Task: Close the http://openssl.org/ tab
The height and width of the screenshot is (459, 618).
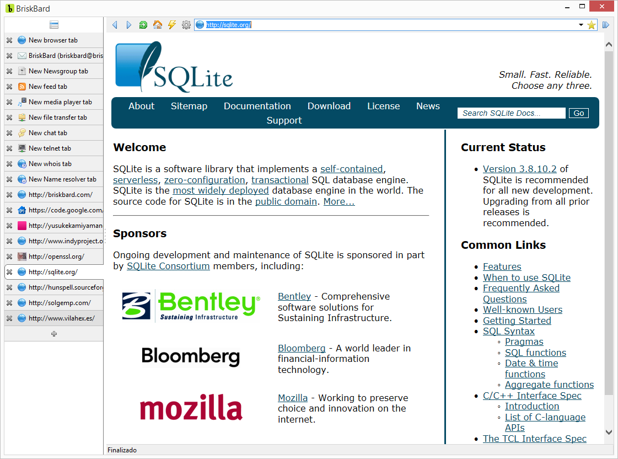Action: [9, 257]
